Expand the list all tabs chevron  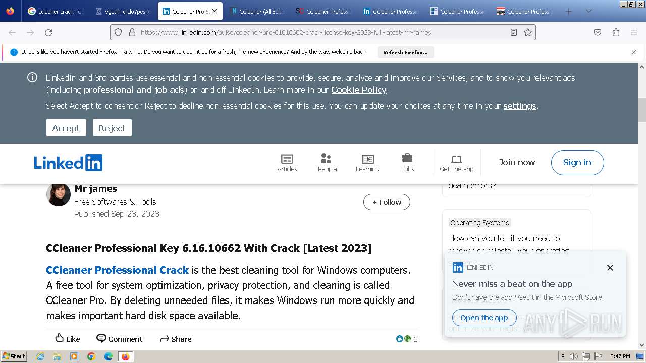tap(588, 11)
